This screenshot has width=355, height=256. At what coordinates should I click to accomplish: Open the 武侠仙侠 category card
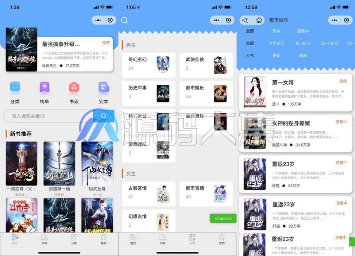point(206,65)
